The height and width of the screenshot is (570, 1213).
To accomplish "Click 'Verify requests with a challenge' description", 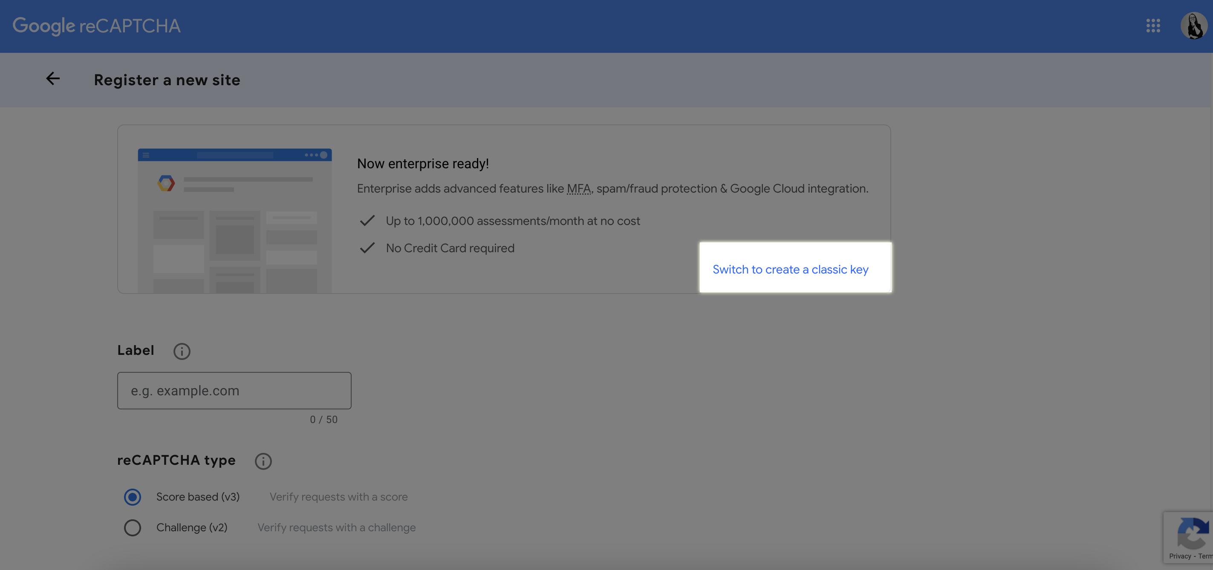I will click(337, 528).
